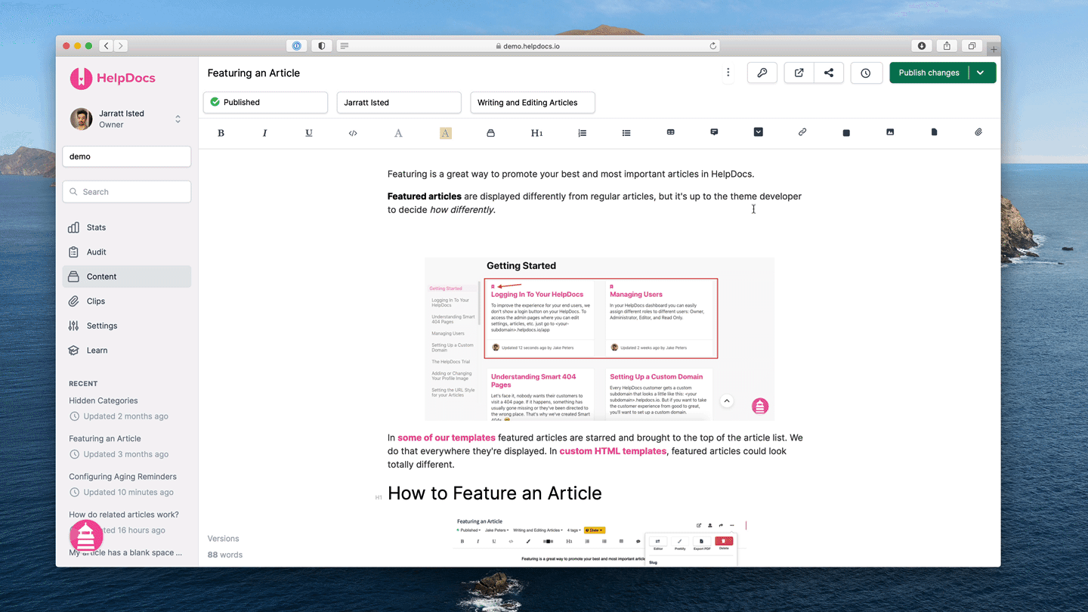Open the article permissions key icon
The height and width of the screenshot is (612, 1088).
[762, 73]
